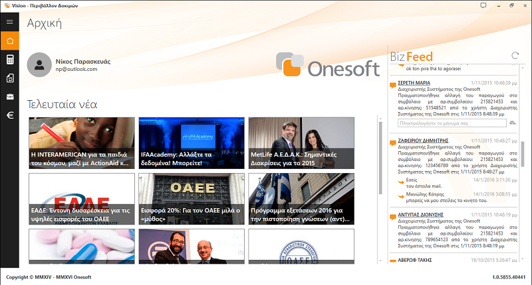Open the Εισφορά 20% ΟΑΕΕ news tile

pos(190,199)
